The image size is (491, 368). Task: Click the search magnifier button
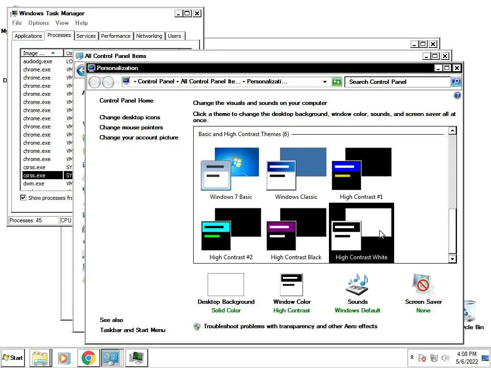(456, 81)
